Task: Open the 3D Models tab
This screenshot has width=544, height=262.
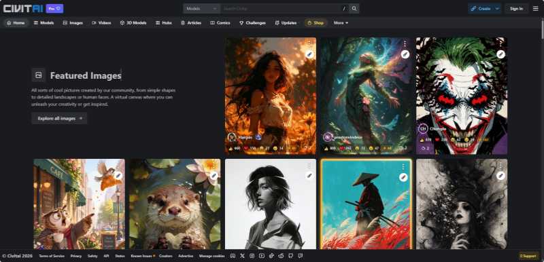Action: coord(133,23)
